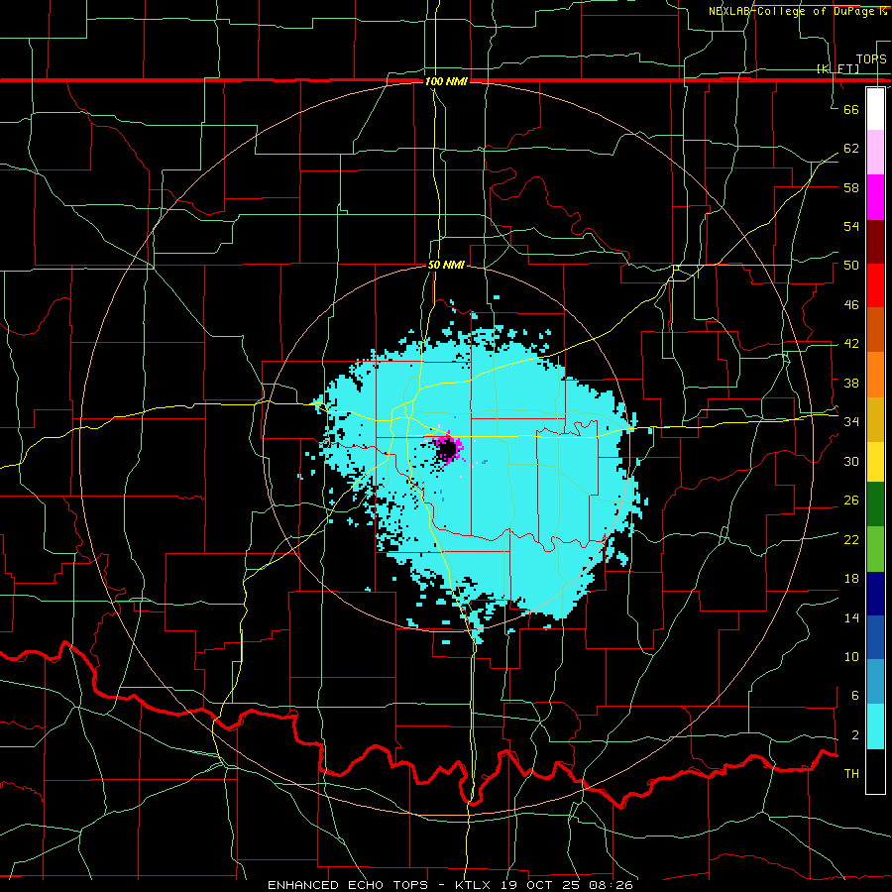Click the black radar cone of silence
The width and height of the screenshot is (892, 892).
tap(447, 450)
